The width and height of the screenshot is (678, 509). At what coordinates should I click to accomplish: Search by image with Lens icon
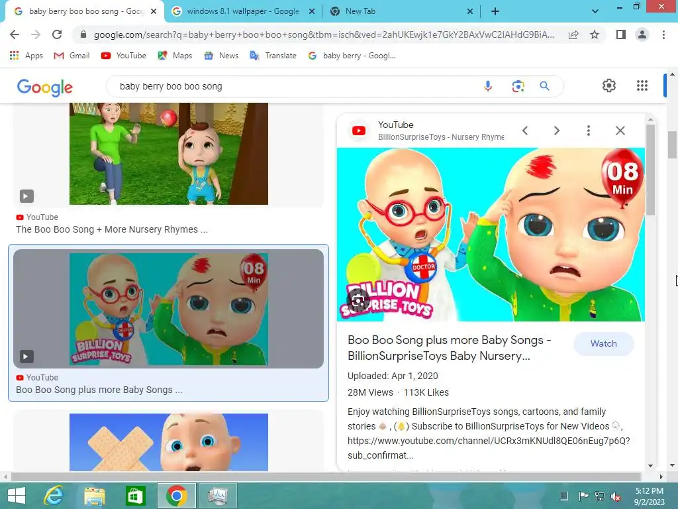[x=518, y=86]
